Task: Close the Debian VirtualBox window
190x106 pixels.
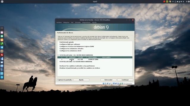Action: pyautogui.click(x=133, y=20)
